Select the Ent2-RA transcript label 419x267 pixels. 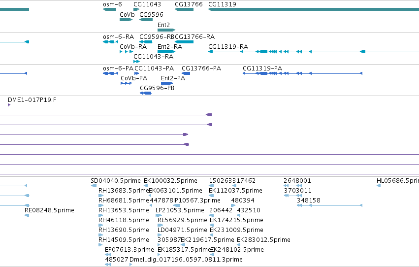point(170,46)
